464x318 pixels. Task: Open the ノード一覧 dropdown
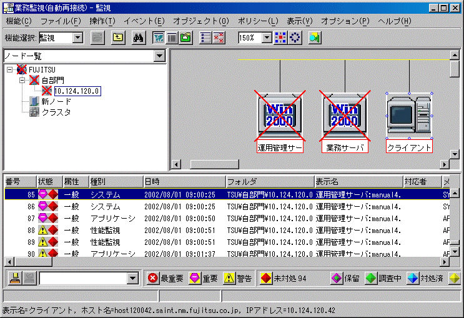(x=159, y=56)
